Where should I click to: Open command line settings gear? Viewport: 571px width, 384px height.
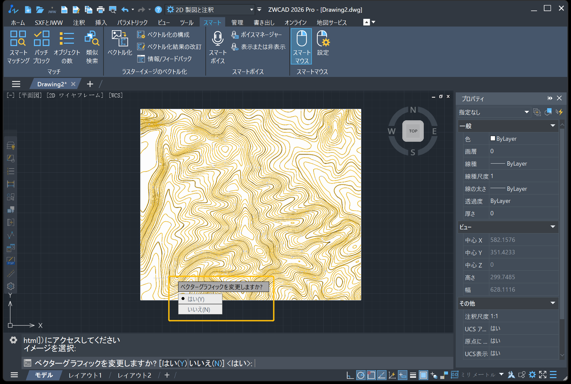coord(13,340)
